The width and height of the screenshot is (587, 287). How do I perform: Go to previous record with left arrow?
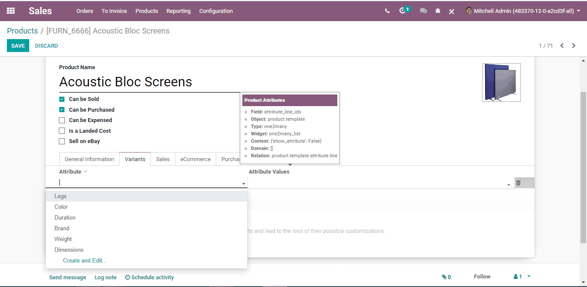point(562,46)
